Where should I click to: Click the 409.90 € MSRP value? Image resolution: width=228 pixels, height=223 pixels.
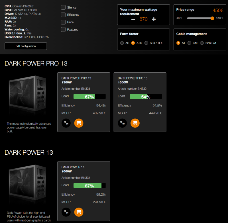coord(99,113)
